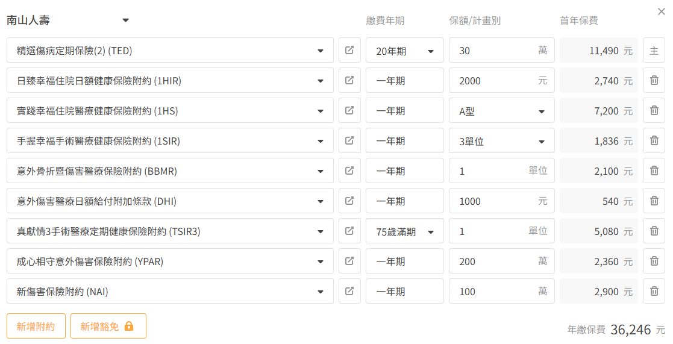Click the YPAR coverage amount field showing 200

click(502, 261)
